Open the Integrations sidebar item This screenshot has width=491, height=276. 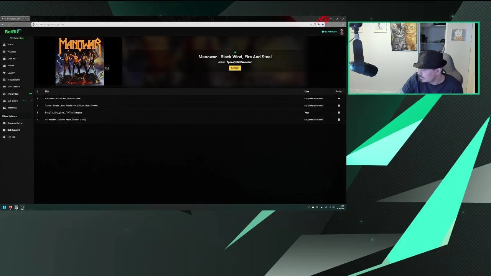[x=13, y=80]
